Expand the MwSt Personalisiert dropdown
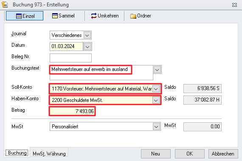The width and height of the screenshot is (242, 161). point(156,127)
